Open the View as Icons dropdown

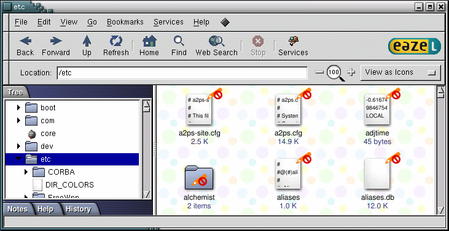click(x=400, y=72)
